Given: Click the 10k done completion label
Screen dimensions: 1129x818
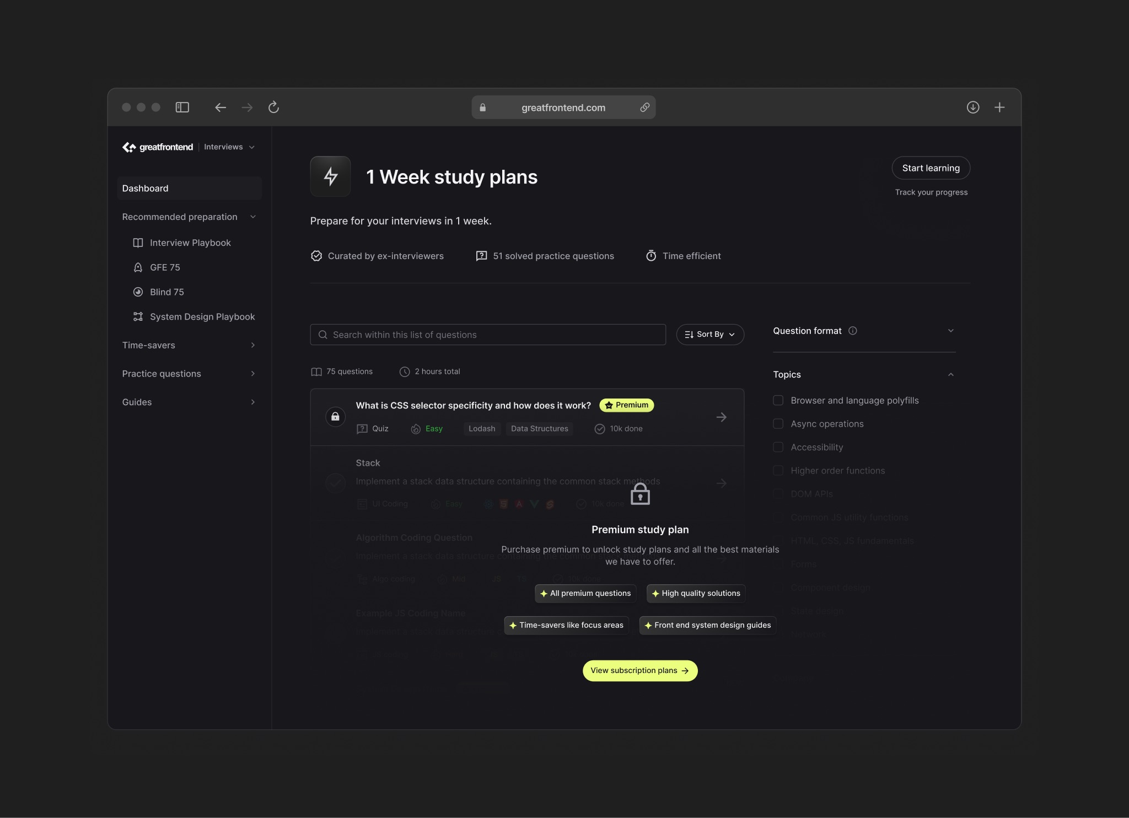Looking at the screenshot, I should tap(626, 429).
